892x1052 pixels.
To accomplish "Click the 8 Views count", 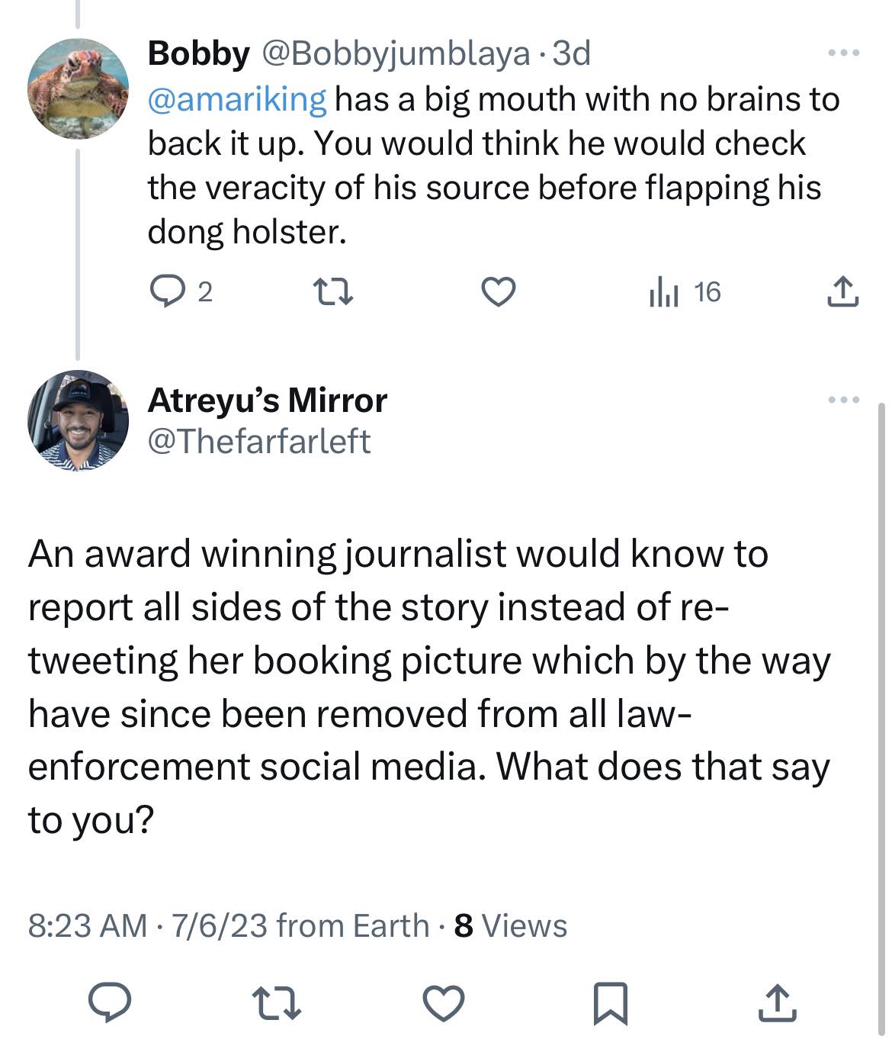I will pos(510,925).
